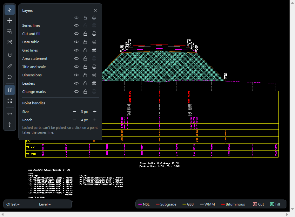Toggle lock on Dimensions layer
This screenshot has height=217, width=295.
point(85,75)
